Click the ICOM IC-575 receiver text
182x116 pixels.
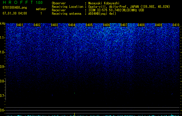[x=116, y=10]
